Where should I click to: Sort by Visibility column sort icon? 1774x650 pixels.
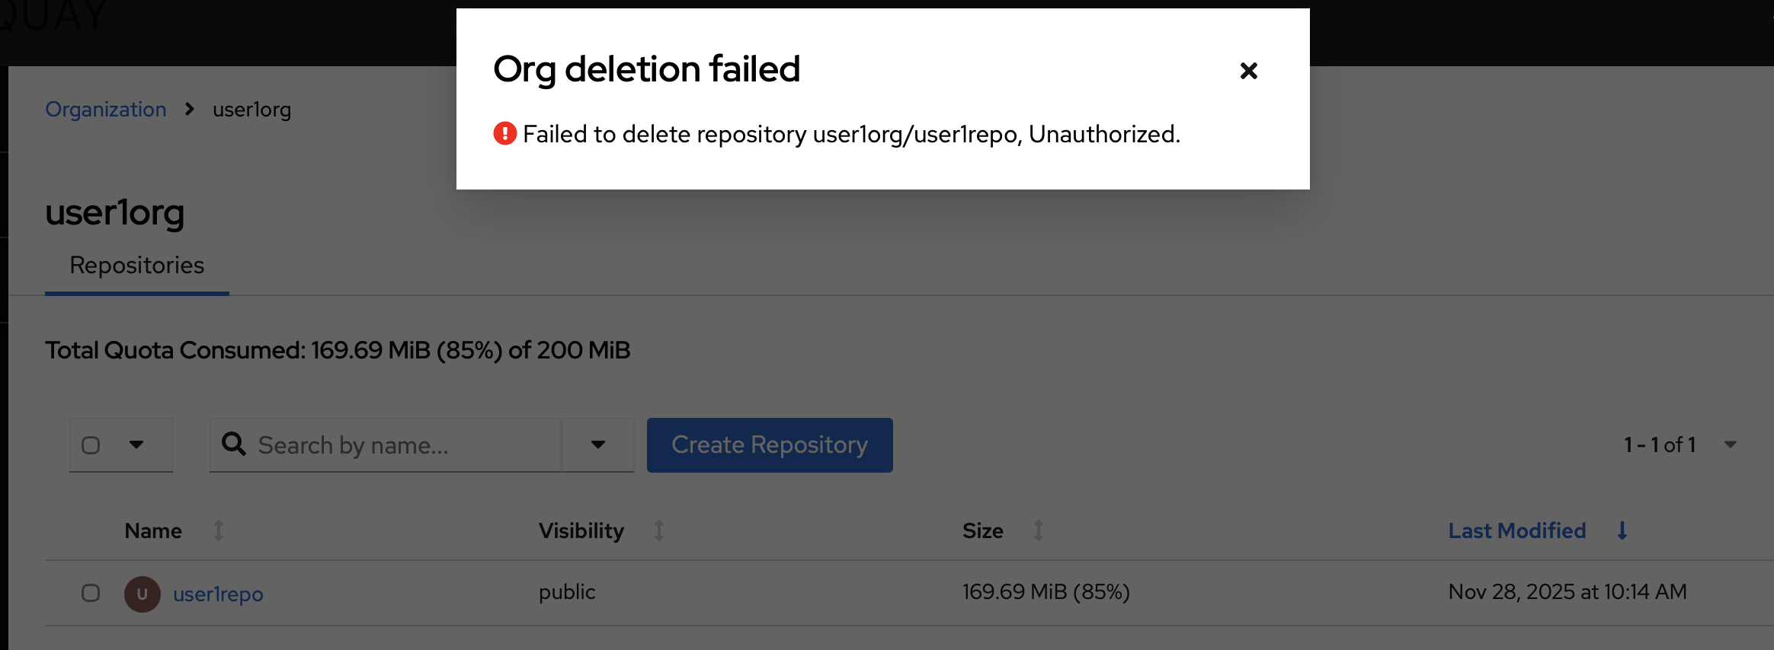coord(659,531)
